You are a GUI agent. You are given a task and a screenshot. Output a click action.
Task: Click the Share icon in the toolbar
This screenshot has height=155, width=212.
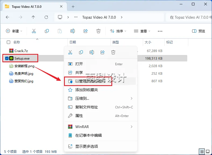(86, 31)
